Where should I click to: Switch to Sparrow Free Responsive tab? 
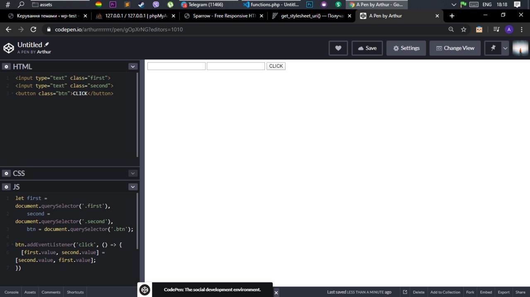point(224,16)
